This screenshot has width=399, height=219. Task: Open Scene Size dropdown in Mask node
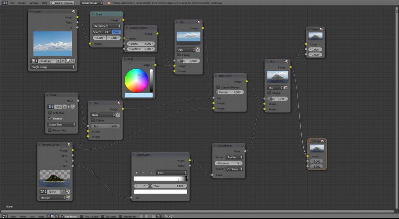pos(61,124)
